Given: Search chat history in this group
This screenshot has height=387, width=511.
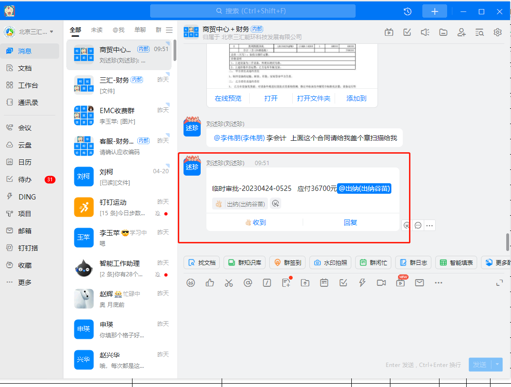Looking at the screenshot, I should pyautogui.click(x=480, y=32).
